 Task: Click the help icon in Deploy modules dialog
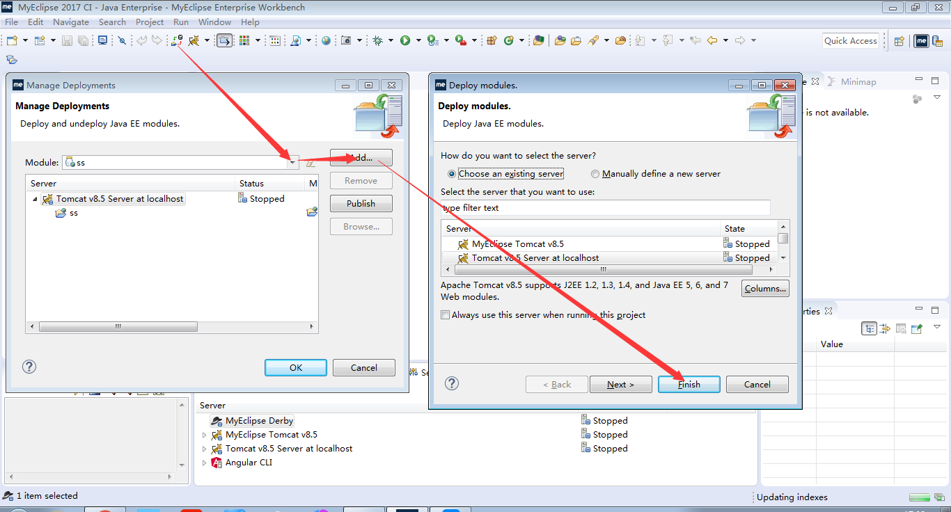pyautogui.click(x=452, y=383)
